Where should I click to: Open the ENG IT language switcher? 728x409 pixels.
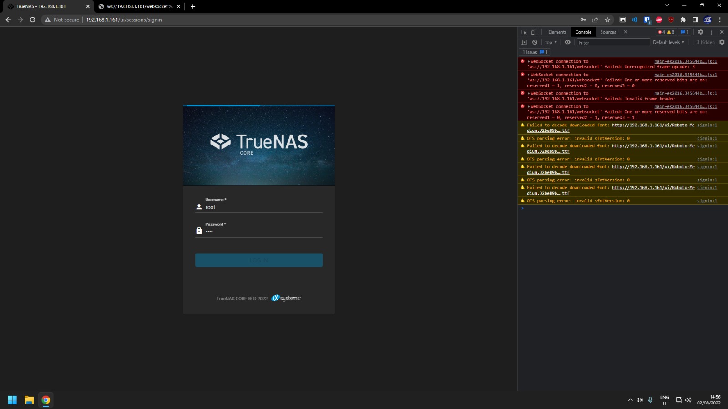click(665, 400)
